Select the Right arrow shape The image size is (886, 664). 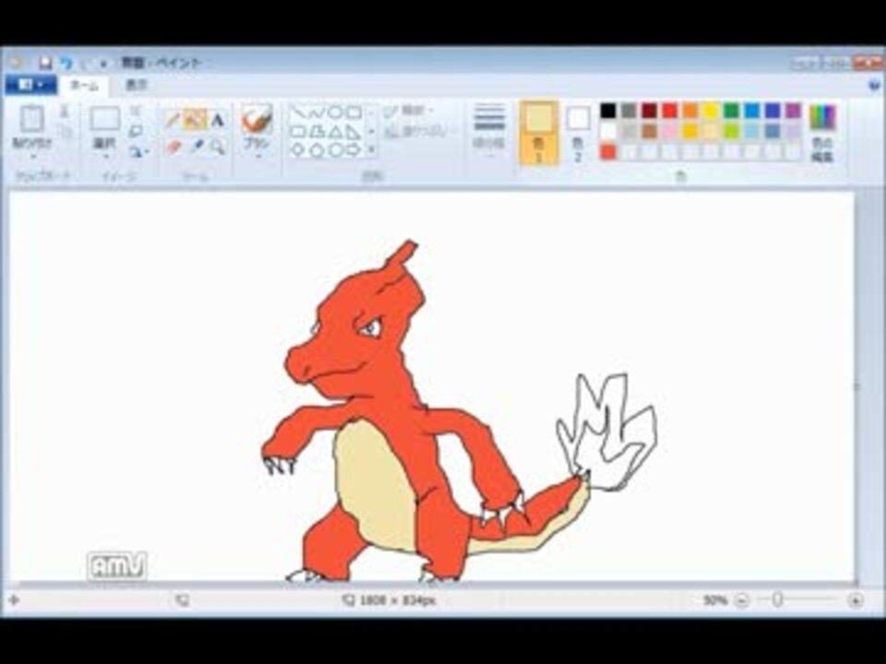point(353,150)
